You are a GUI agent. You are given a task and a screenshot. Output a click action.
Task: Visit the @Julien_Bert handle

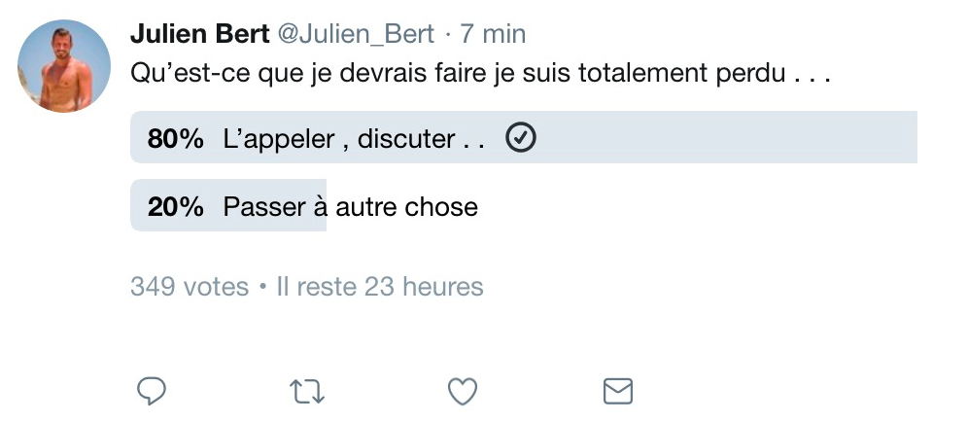click(x=357, y=35)
